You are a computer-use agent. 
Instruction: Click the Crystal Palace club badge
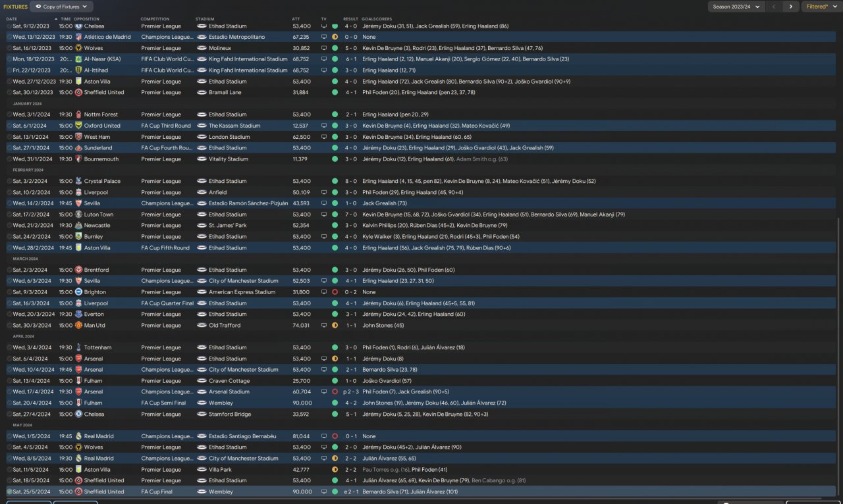click(x=79, y=181)
